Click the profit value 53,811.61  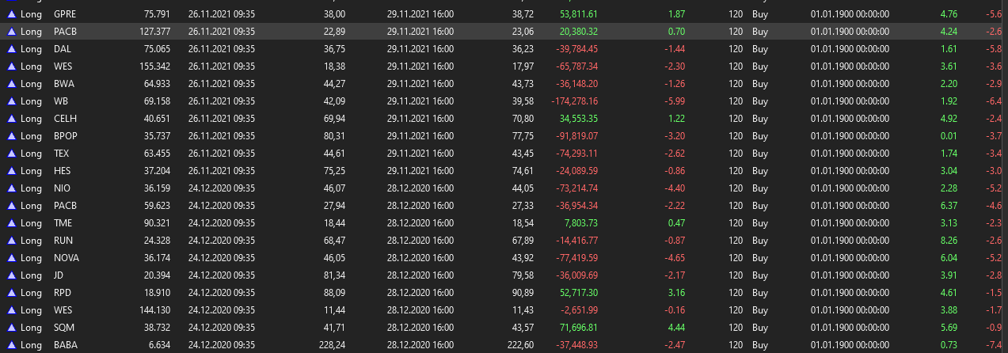tap(578, 14)
